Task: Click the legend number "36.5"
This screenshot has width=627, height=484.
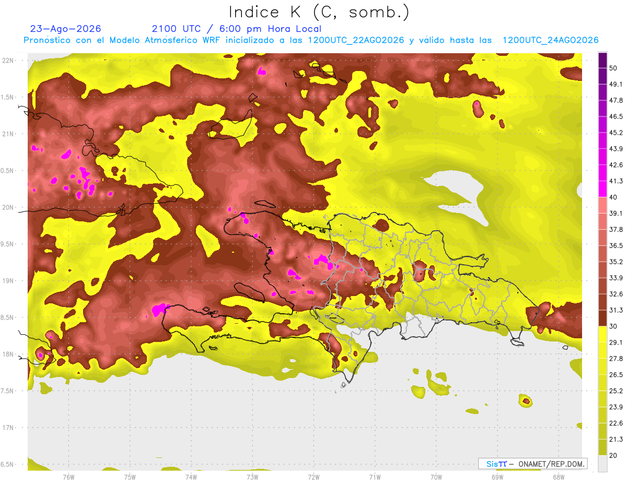Action: [616, 245]
